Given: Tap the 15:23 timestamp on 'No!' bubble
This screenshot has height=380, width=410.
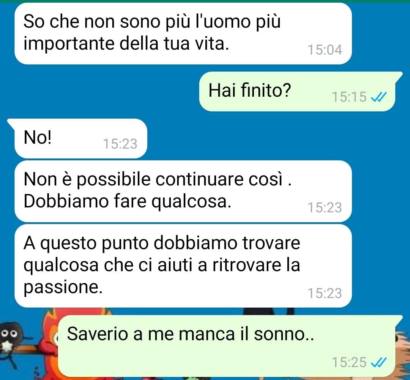Looking at the screenshot, I should [x=120, y=144].
